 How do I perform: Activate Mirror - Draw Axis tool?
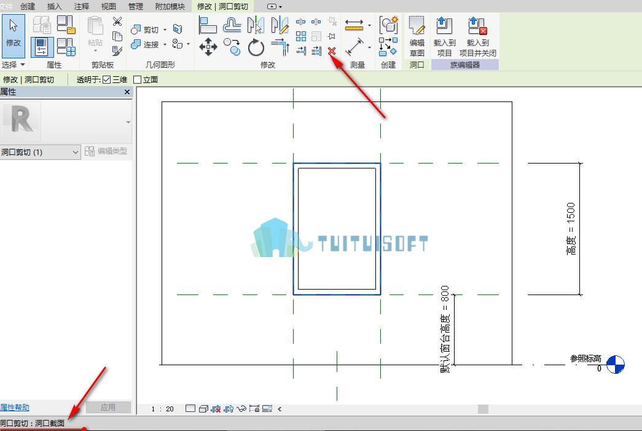coord(280,25)
